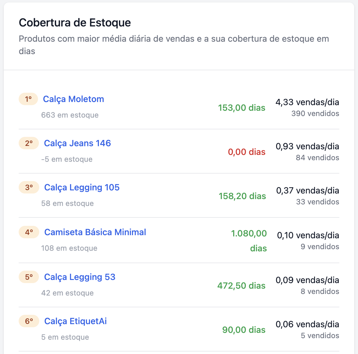358x354 pixels.
Task: Open the Calça EtiquetAi product link
Action: 75,321
